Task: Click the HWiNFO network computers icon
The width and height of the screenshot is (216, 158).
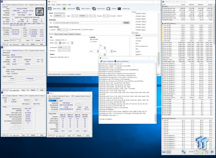Action: 184,152
